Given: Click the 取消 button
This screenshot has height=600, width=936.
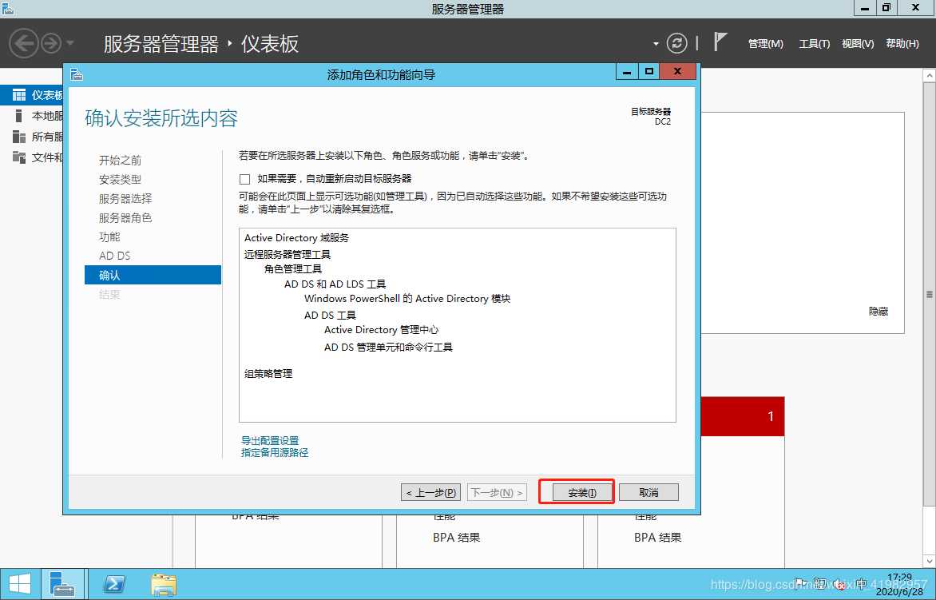Looking at the screenshot, I should click(648, 492).
